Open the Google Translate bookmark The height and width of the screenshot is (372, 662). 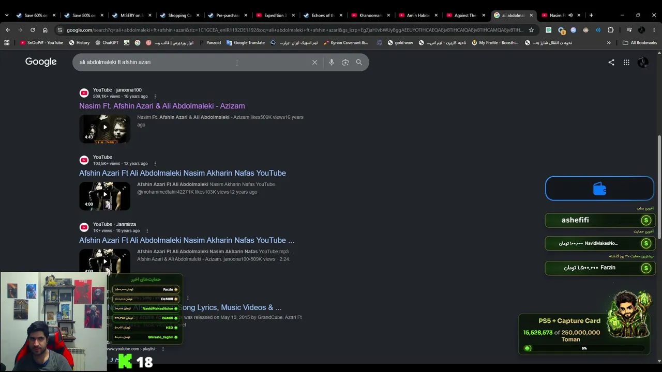pyautogui.click(x=246, y=43)
